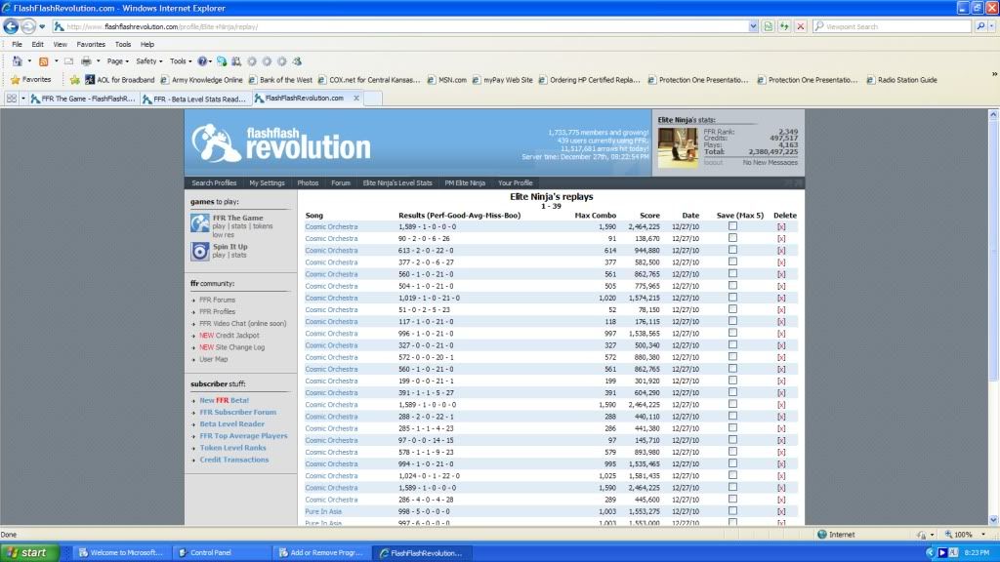Open the Quick Tabs grid icon
Image resolution: width=1000 pixels, height=562 pixels.
coord(13,99)
